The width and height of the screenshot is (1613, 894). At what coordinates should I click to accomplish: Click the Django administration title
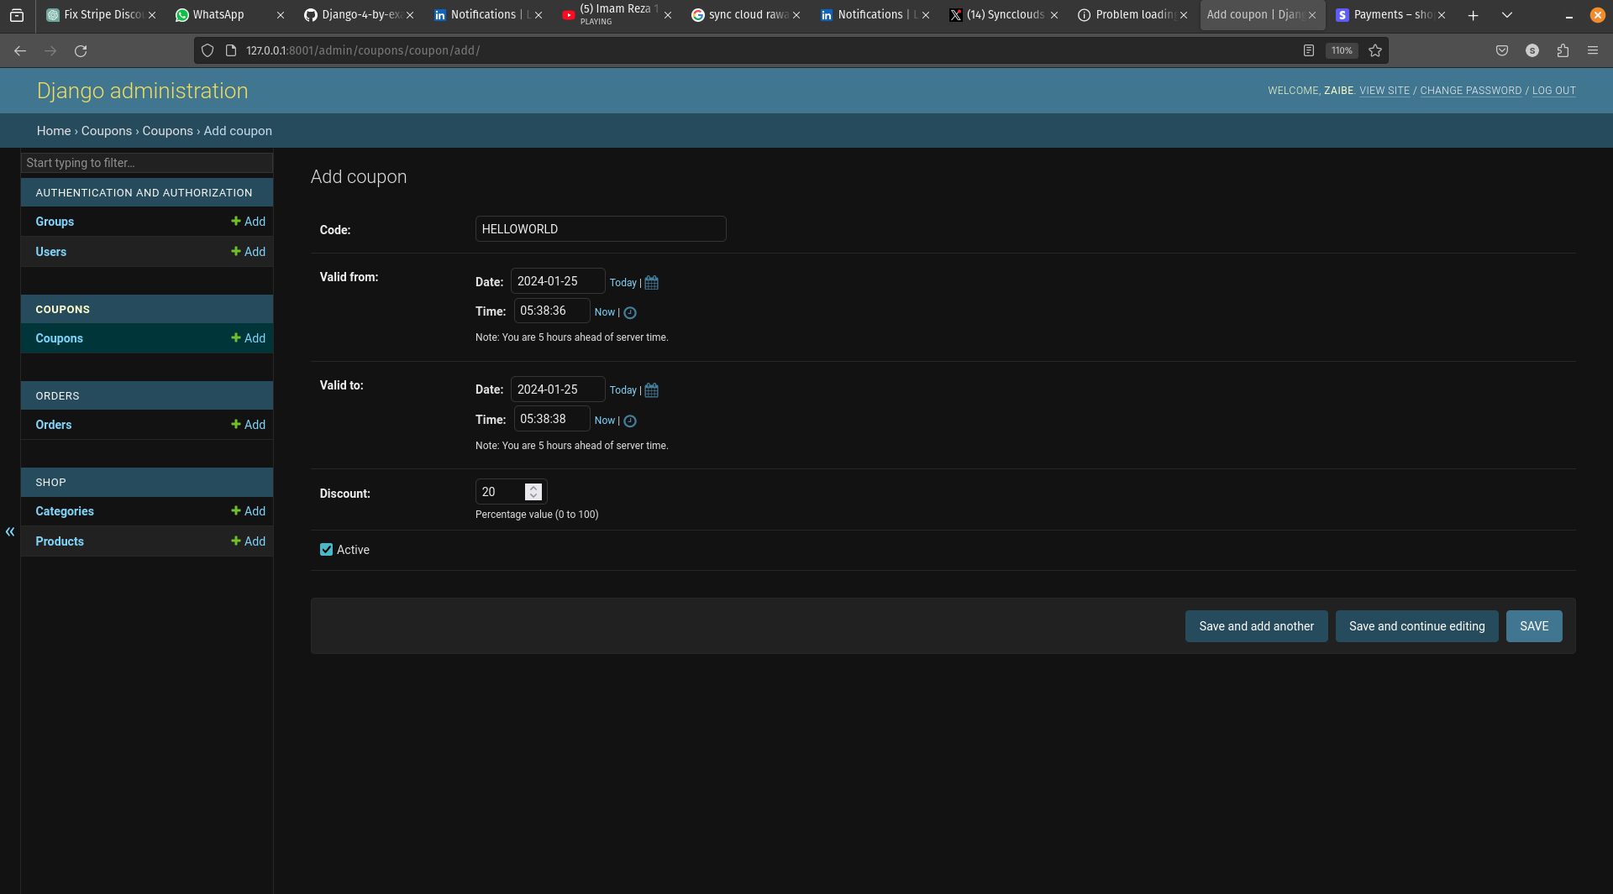[143, 91]
